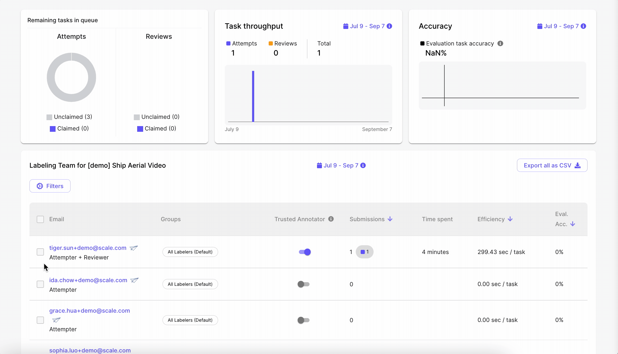Open the Filters button
The width and height of the screenshot is (618, 354).
50,186
